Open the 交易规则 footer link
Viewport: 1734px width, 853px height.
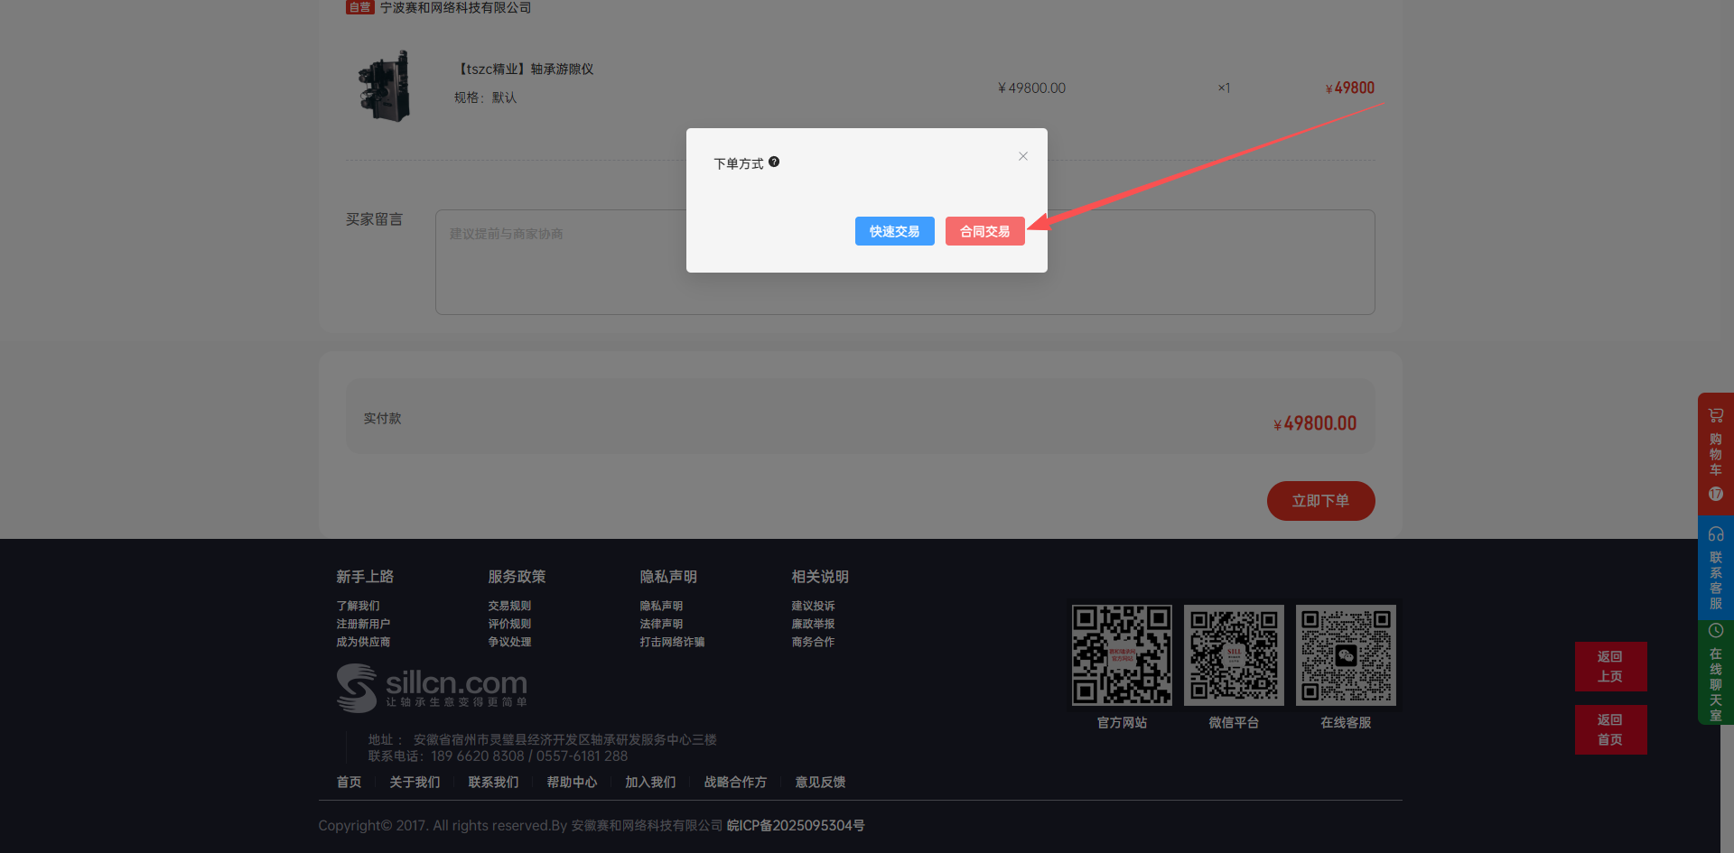[509, 606]
